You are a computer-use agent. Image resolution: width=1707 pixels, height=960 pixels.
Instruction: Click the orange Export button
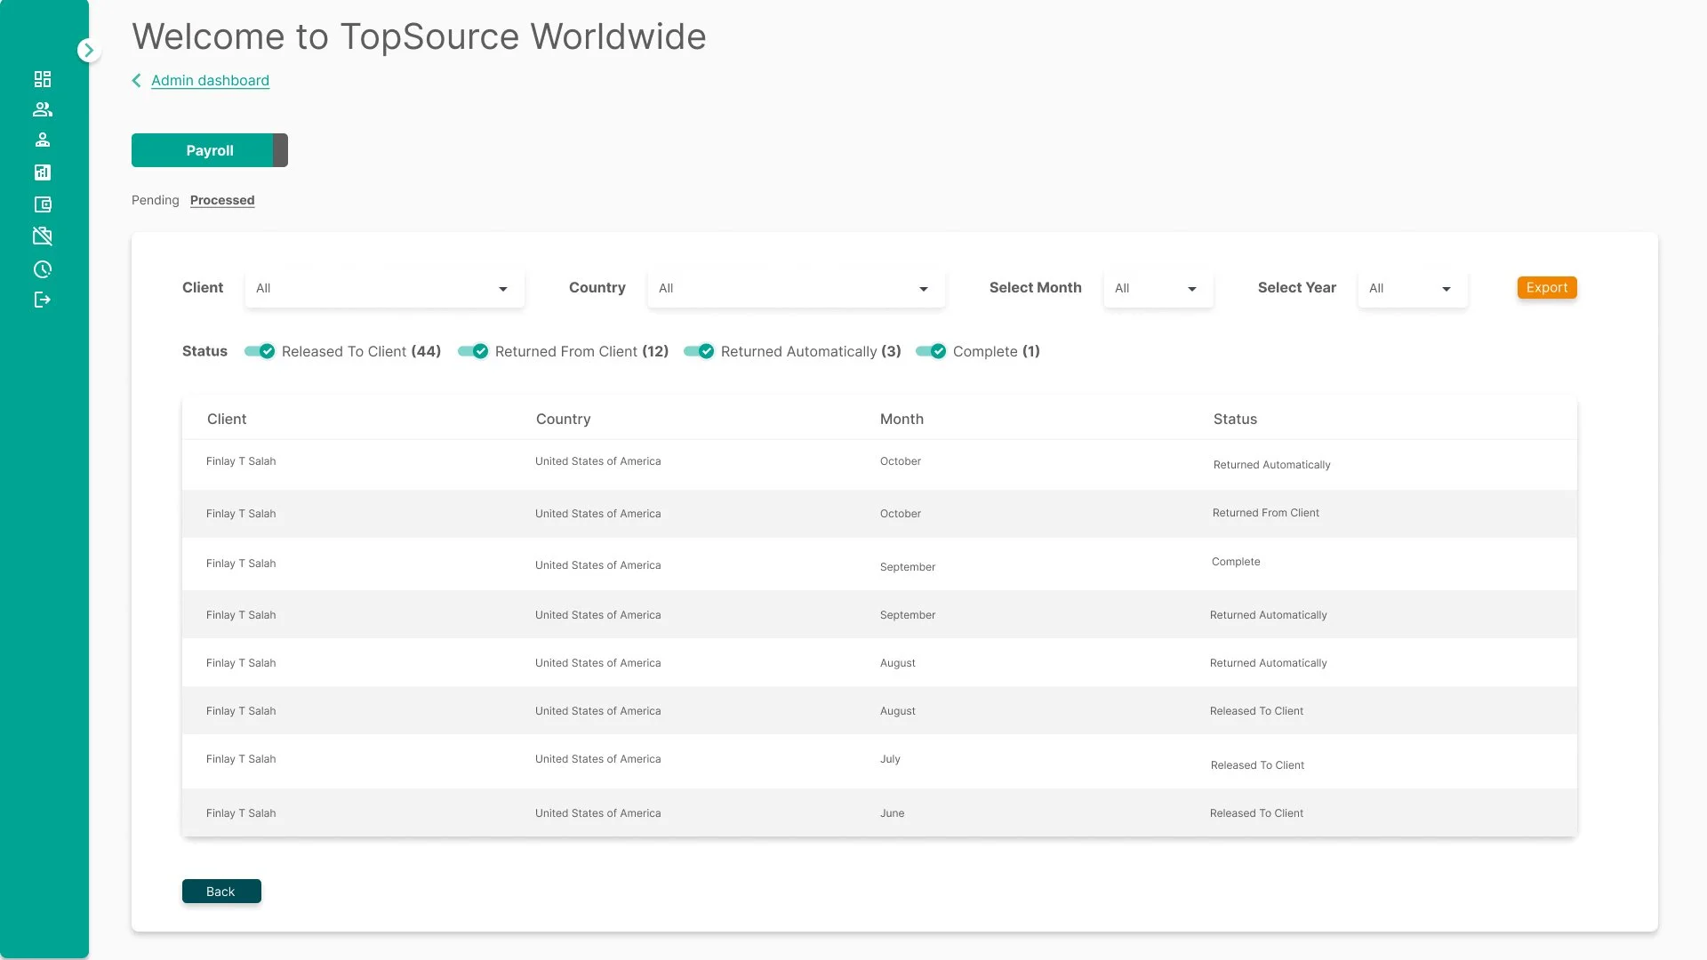(x=1546, y=288)
